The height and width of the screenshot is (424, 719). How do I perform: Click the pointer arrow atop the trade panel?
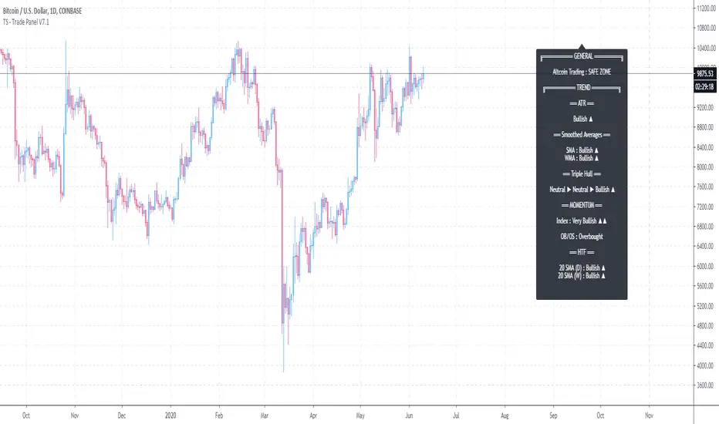click(582, 46)
